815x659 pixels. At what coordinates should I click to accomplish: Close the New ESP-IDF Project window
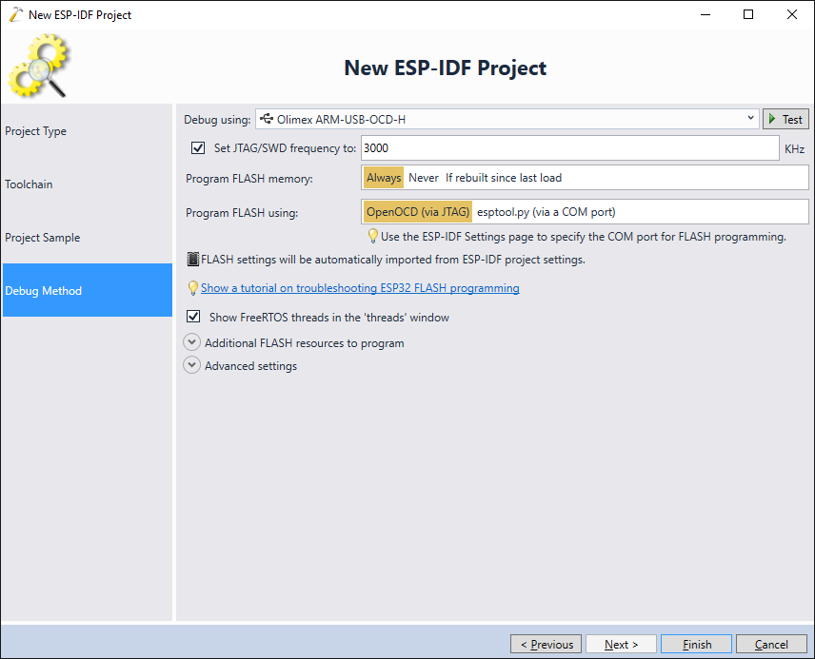[791, 14]
